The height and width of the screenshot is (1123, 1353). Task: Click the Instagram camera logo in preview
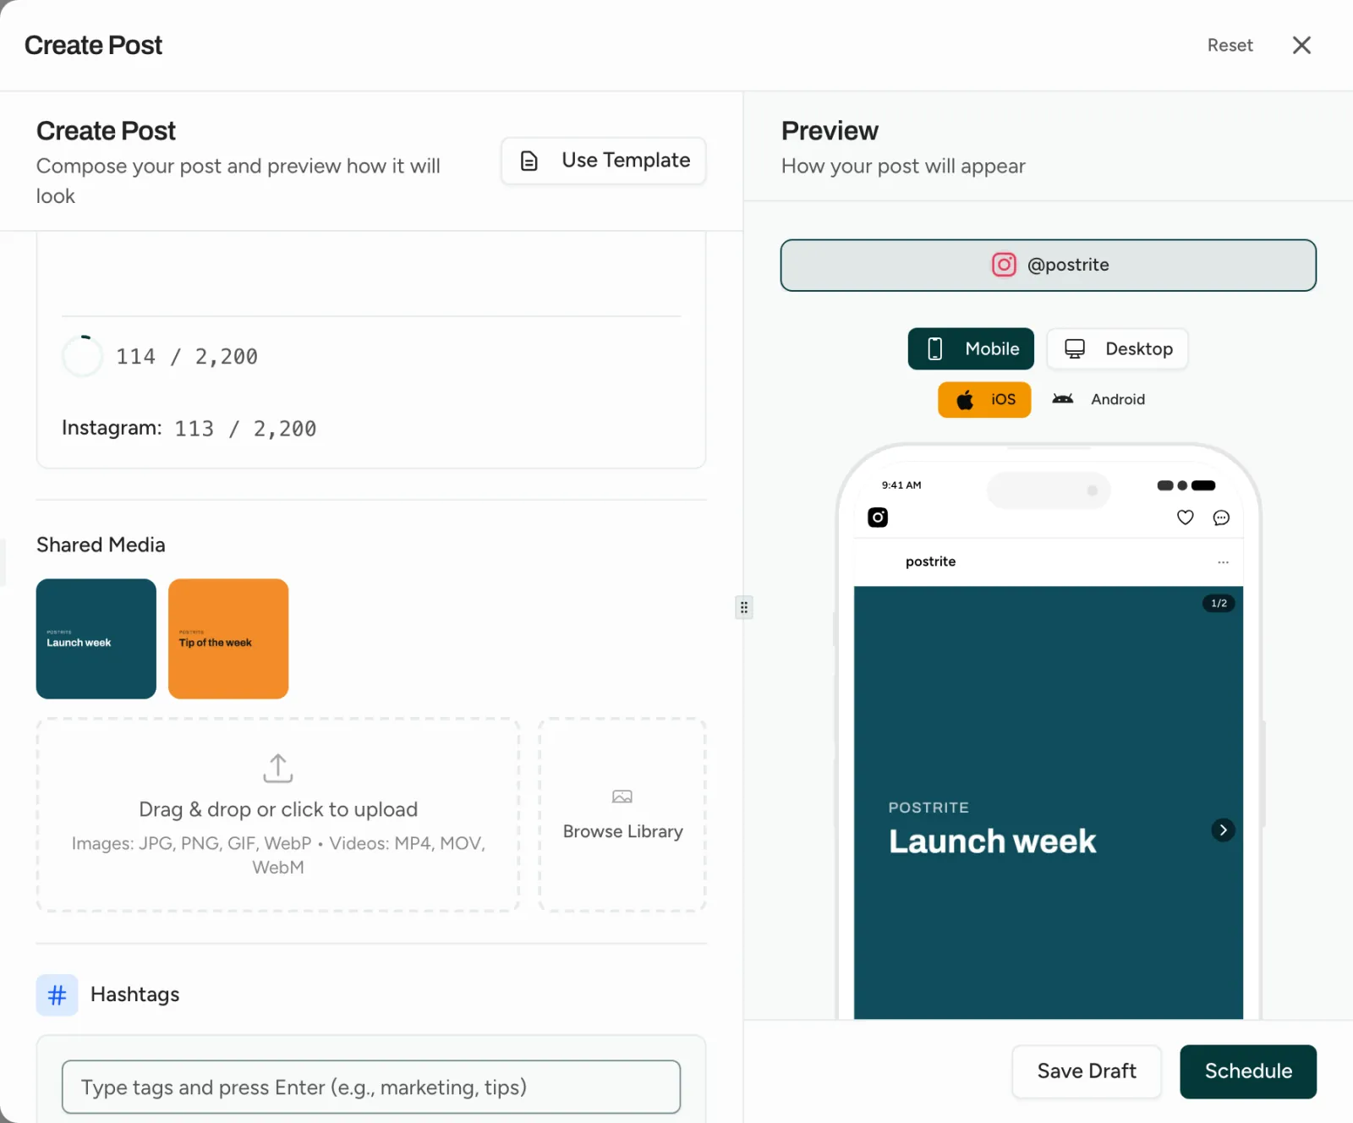coord(878,518)
